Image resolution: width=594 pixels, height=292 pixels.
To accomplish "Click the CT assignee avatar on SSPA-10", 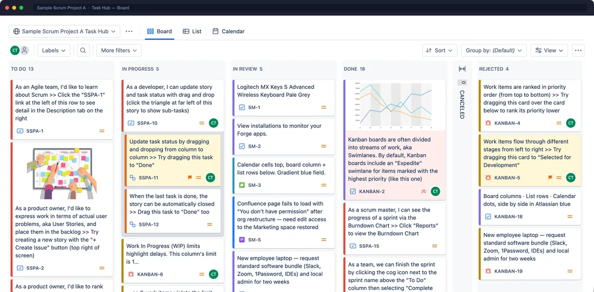I will [x=213, y=123].
